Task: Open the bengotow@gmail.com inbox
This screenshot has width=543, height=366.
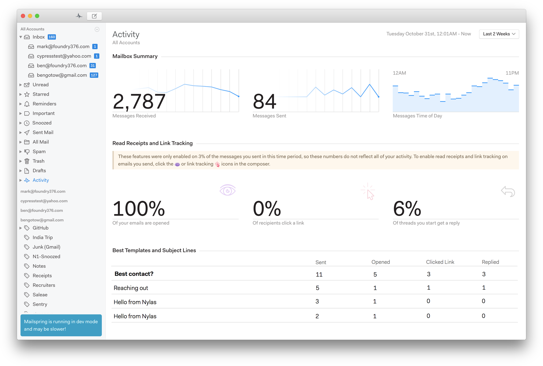Action: [62, 75]
